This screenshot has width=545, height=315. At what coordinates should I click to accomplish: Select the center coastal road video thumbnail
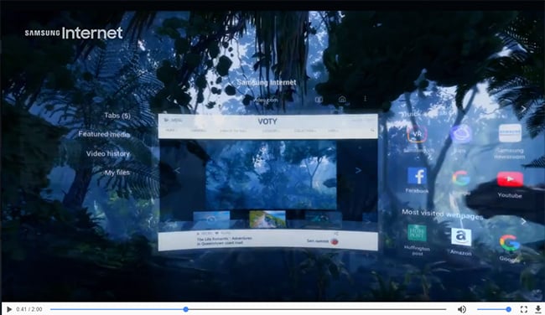267,219
